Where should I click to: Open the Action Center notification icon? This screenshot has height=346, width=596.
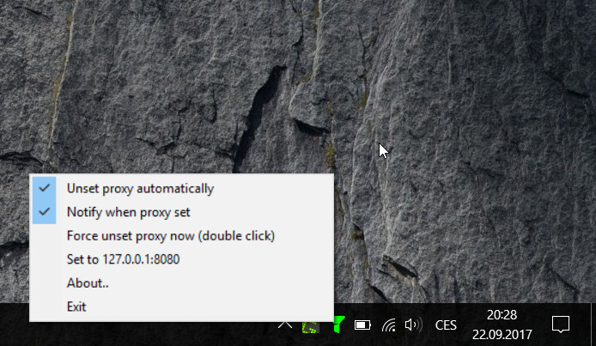point(561,325)
